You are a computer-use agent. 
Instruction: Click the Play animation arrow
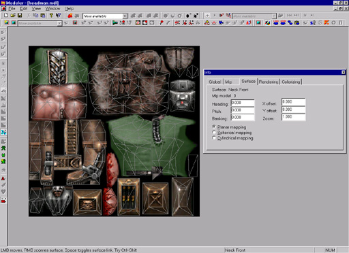tap(214, 16)
